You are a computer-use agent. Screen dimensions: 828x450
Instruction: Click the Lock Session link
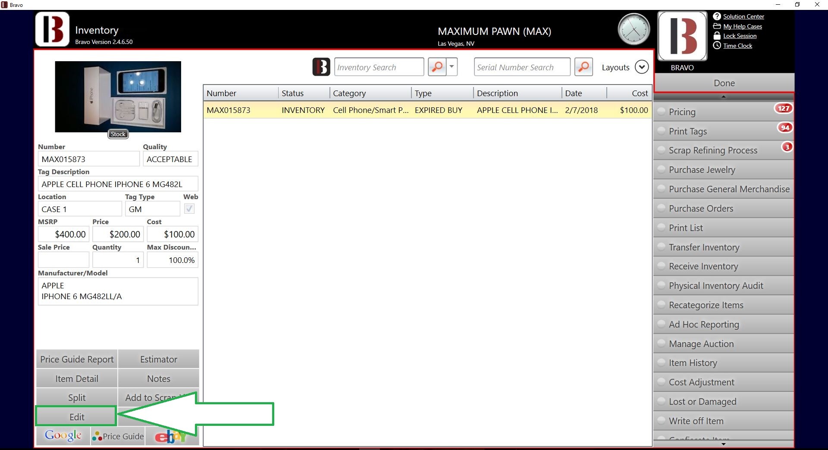(740, 36)
